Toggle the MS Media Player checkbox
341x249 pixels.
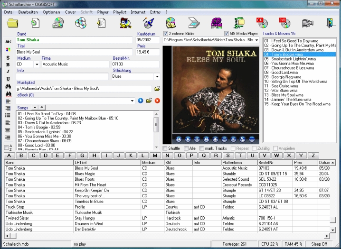(226, 34)
